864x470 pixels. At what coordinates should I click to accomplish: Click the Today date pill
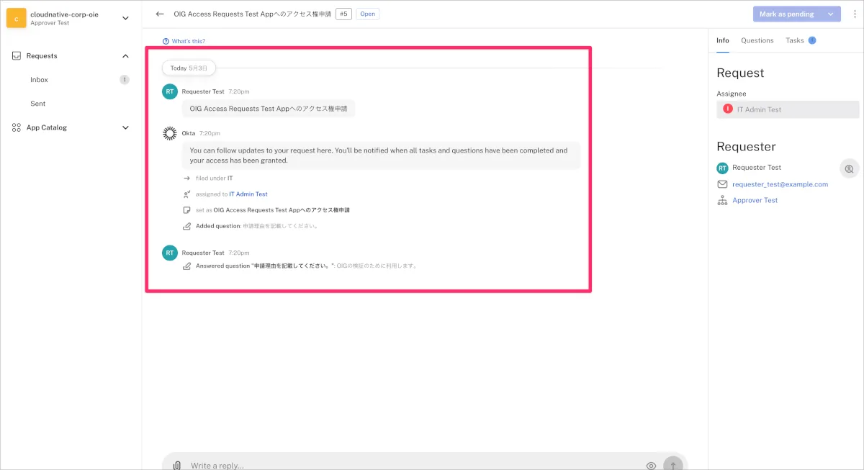(x=189, y=68)
